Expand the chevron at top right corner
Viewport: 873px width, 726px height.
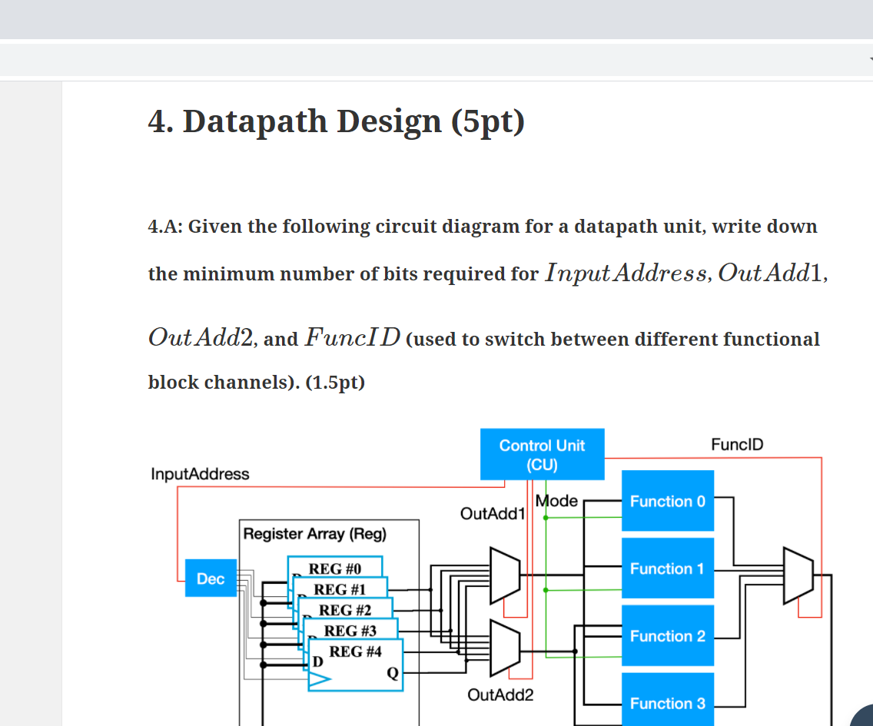tap(868, 60)
